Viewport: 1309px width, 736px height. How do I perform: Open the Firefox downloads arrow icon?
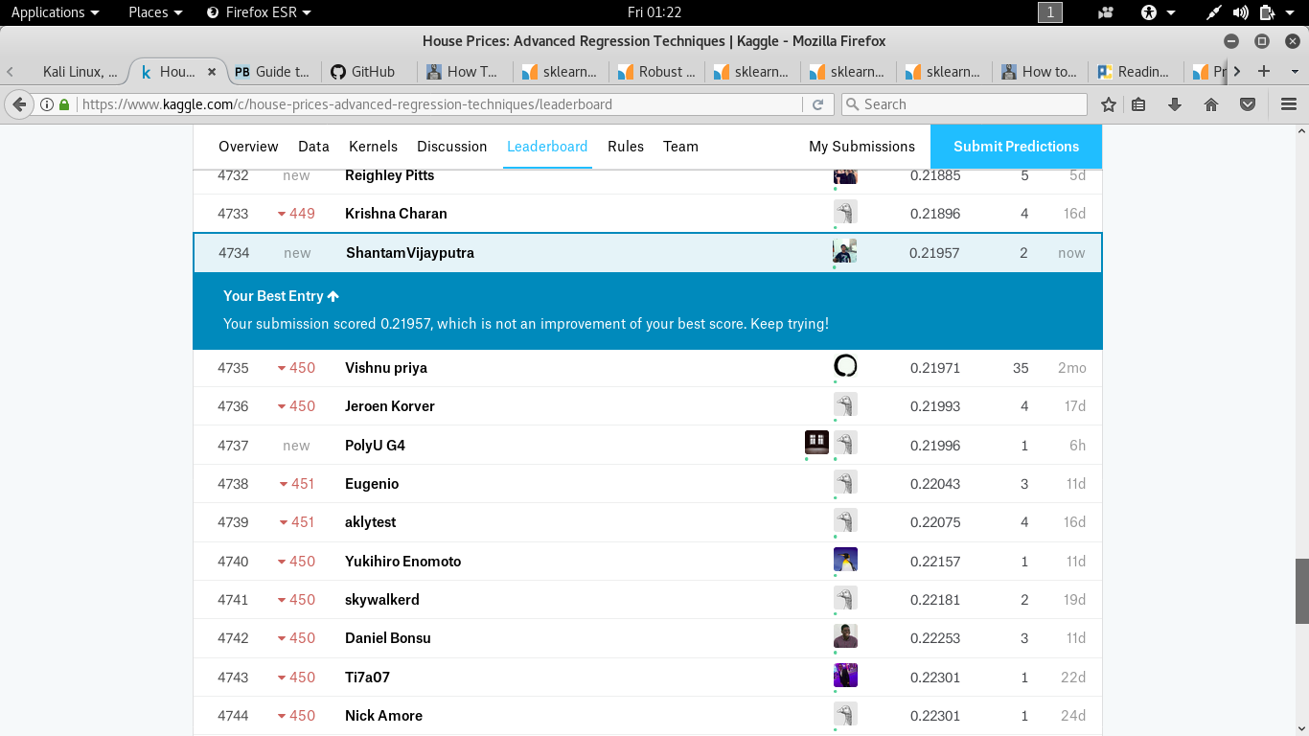[x=1175, y=104]
